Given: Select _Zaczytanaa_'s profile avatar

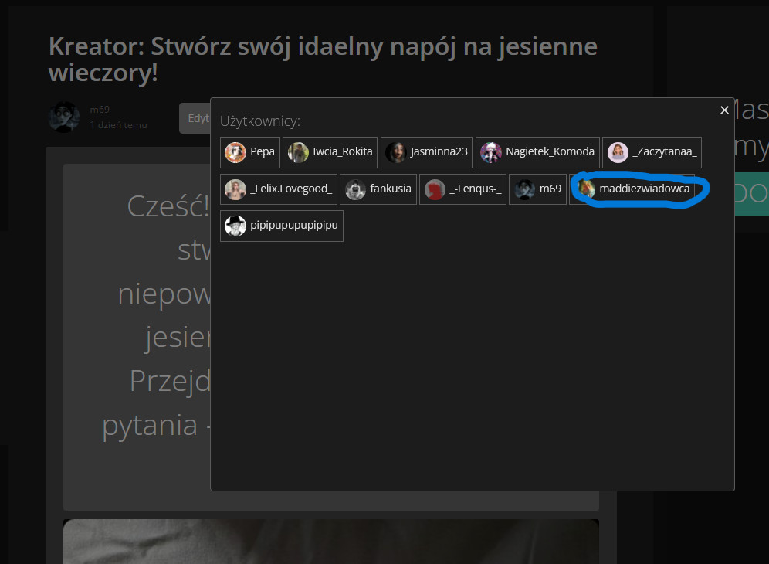Looking at the screenshot, I should 618,152.
